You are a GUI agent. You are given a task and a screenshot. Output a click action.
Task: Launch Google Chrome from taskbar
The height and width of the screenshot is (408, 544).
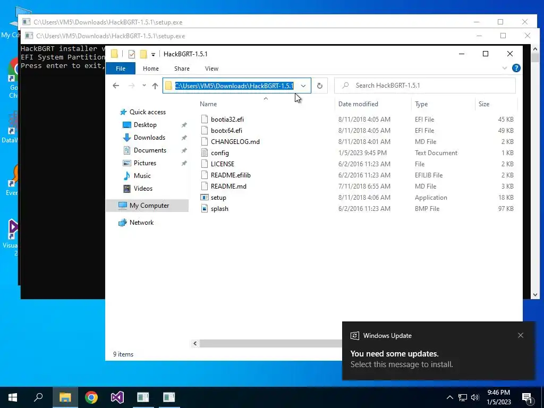pyautogui.click(x=91, y=397)
